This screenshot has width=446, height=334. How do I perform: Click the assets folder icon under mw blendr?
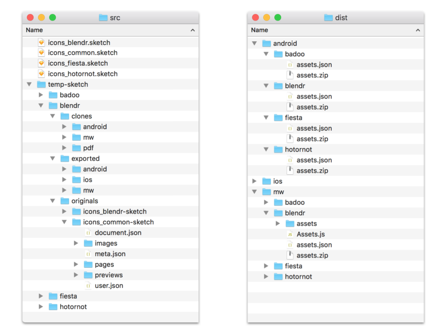point(290,224)
